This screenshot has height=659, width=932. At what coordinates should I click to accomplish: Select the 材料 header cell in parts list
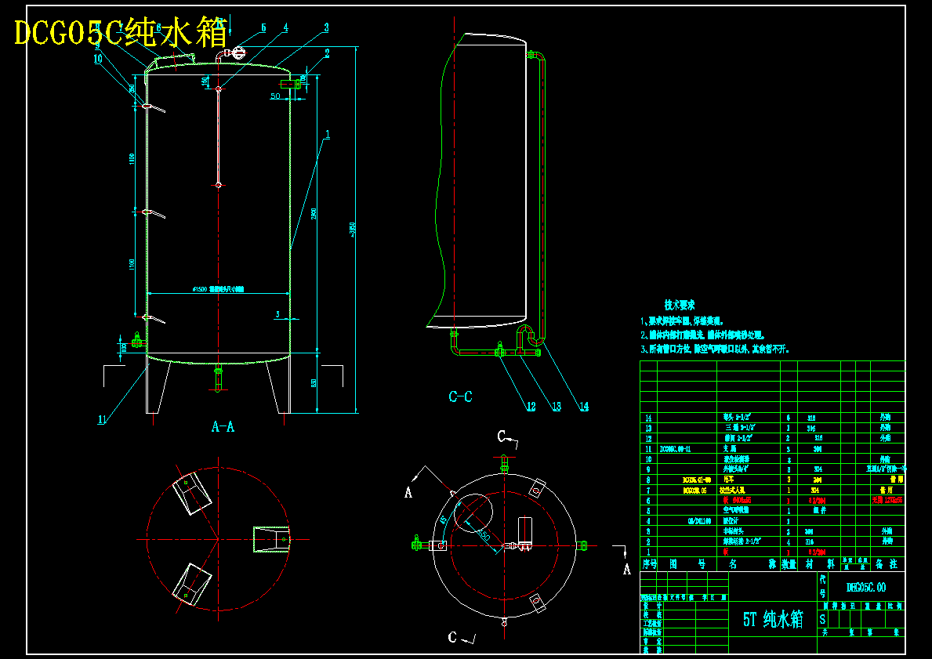(x=820, y=564)
